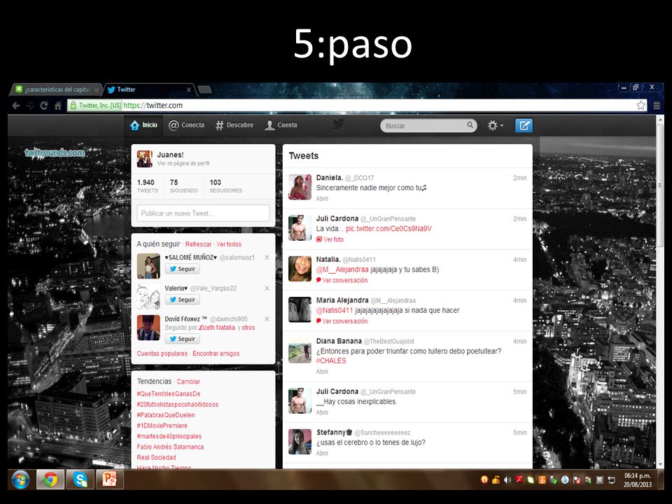The width and height of the screenshot is (672, 504).
Task: Open the Windows Start button
Action: [20, 479]
